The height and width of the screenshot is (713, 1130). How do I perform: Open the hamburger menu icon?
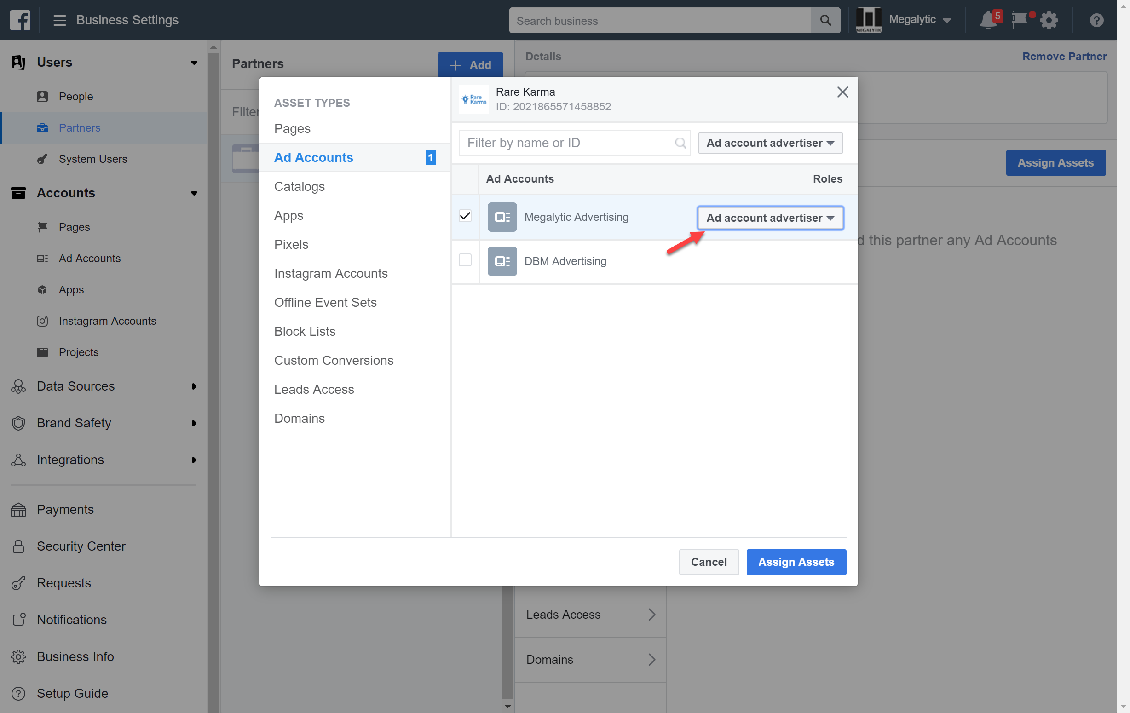point(59,20)
